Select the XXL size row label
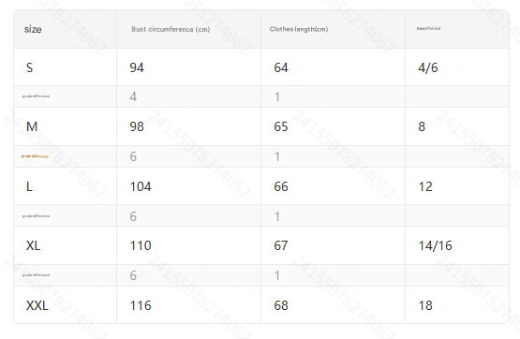Image resolution: width=520 pixels, height=339 pixels. coord(37,305)
